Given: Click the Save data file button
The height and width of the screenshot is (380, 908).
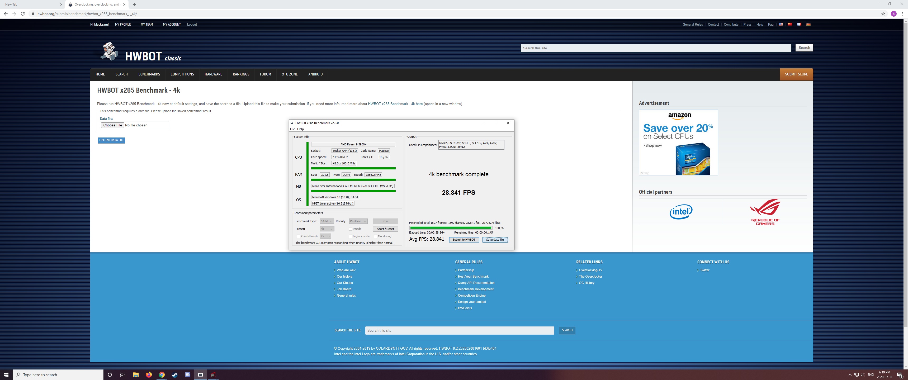Looking at the screenshot, I should 495,240.
